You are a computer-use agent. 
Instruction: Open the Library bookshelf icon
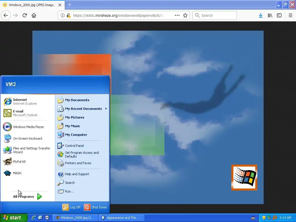tap(270, 15)
